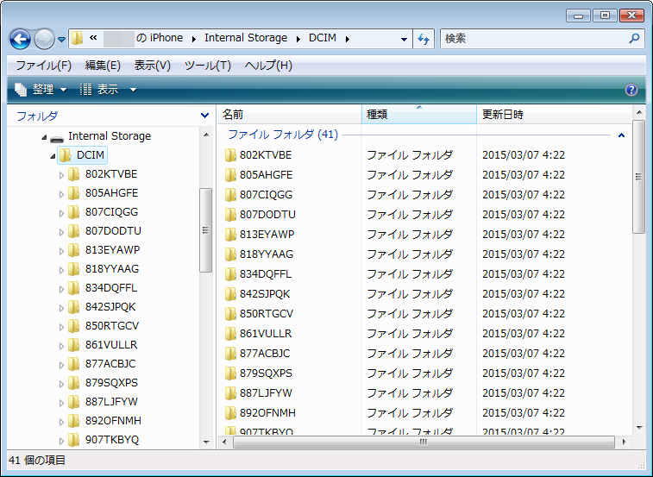Click the Forward navigation arrow button

point(44,39)
